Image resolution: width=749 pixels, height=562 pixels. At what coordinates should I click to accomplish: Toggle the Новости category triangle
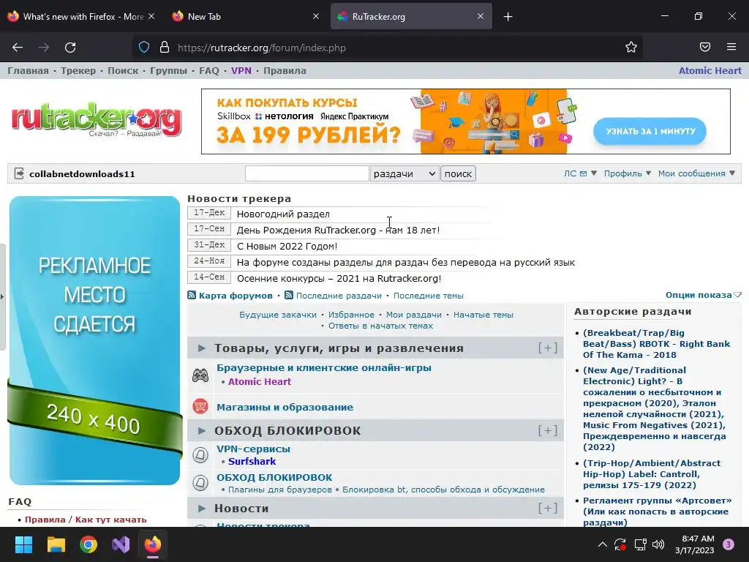click(202, 509)
